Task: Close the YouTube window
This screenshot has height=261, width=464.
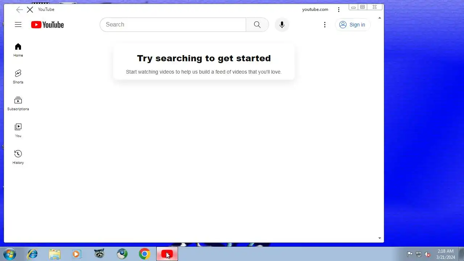Action: coord(375,7)
